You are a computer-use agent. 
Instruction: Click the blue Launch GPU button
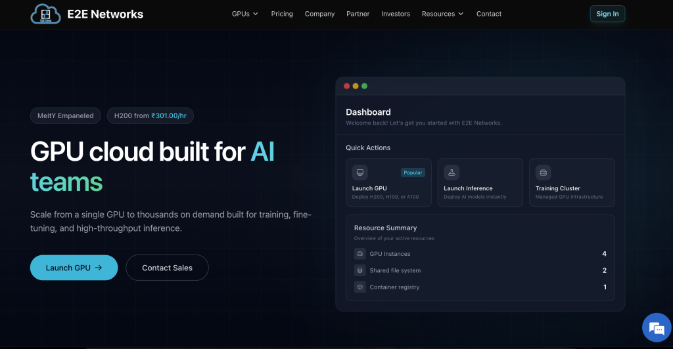point(74,268)
